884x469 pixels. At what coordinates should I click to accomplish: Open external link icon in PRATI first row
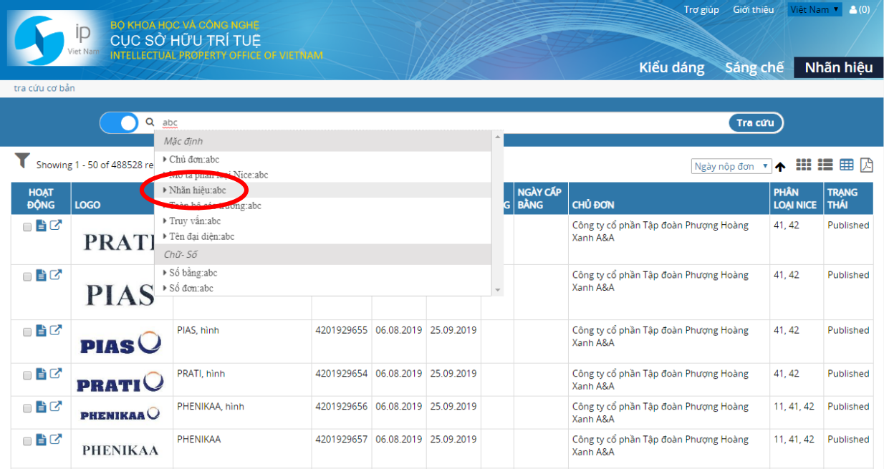click(55, 226)
